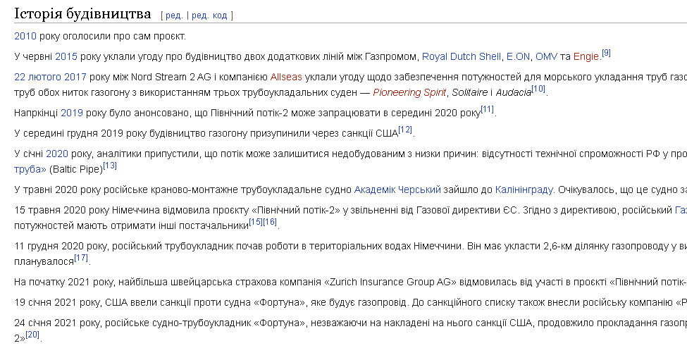
Task: Click the word 'планувалося'
Action: pos(44,262)
